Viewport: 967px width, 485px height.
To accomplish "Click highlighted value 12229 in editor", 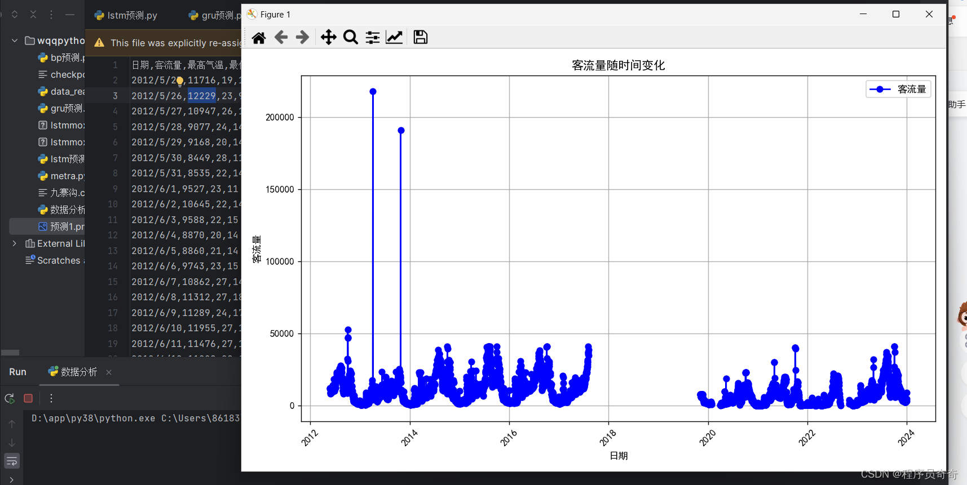I will 201,96.
